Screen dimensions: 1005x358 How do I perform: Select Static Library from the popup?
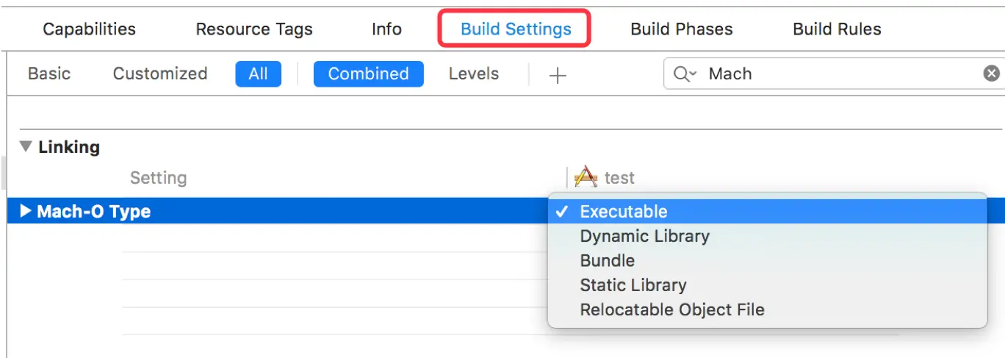click(x=633, y=284)
